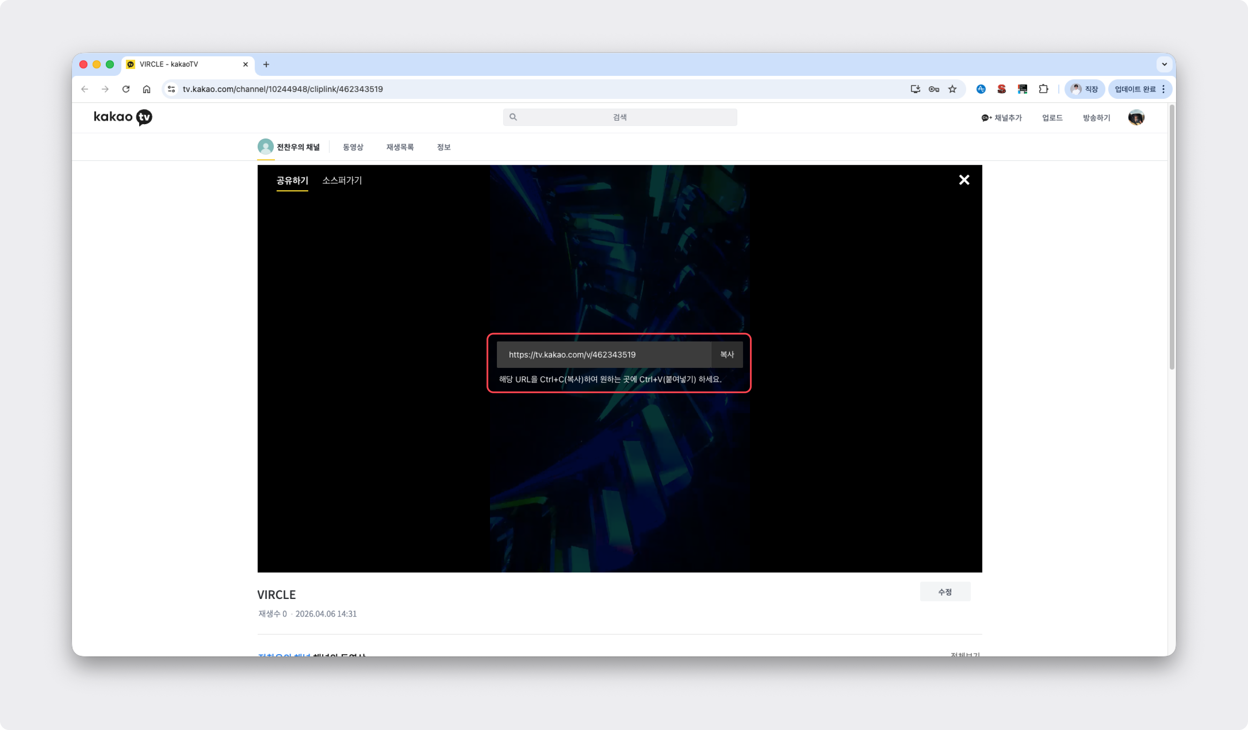Screen dimensions: 1248x730
Task: Expand the tab search chevron dropdown
Action: (1164, 64)
